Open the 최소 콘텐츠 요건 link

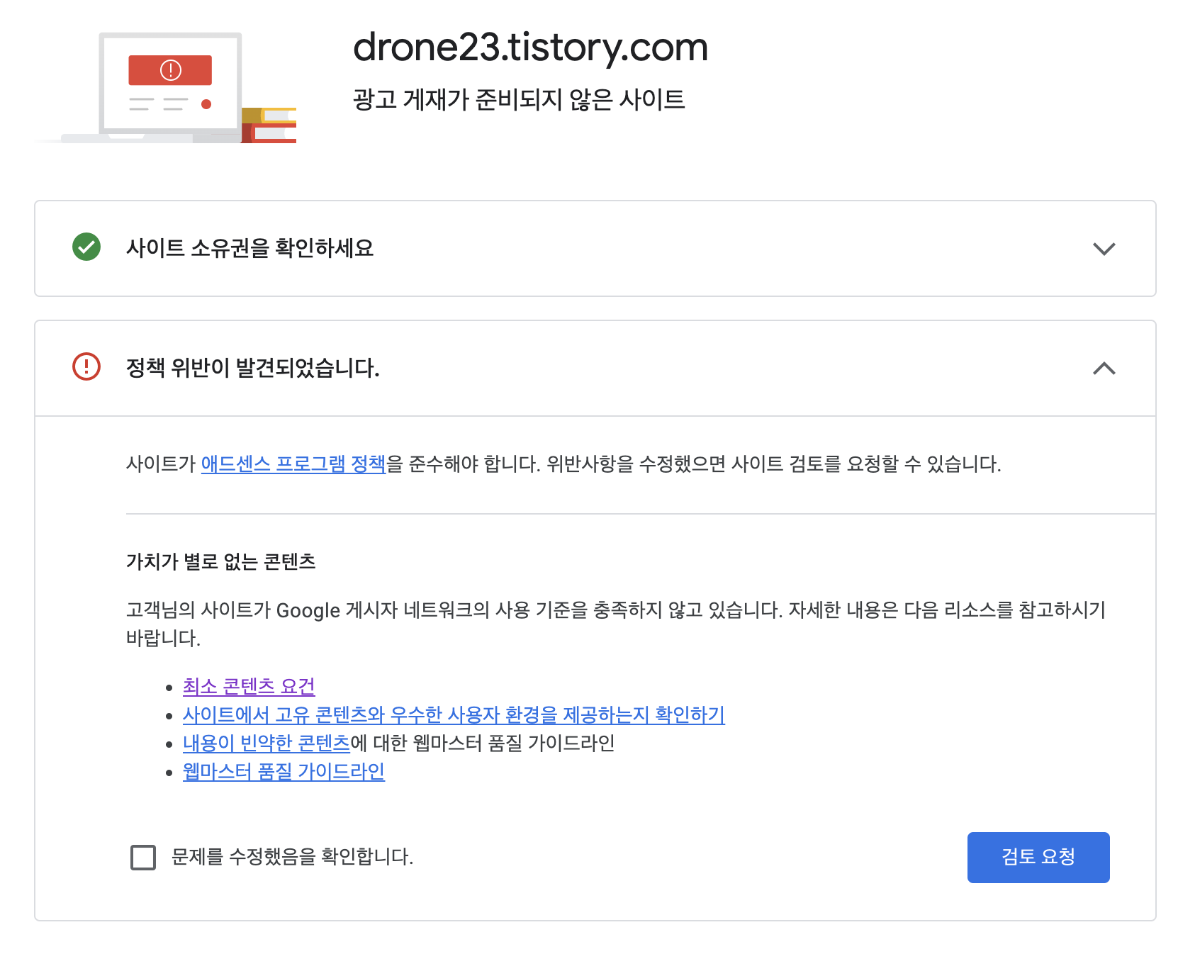click(249, 686)
